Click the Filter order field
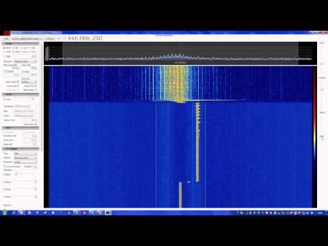Screen dimensions: 328x246 pyautogui.click(x=29, y=68)
